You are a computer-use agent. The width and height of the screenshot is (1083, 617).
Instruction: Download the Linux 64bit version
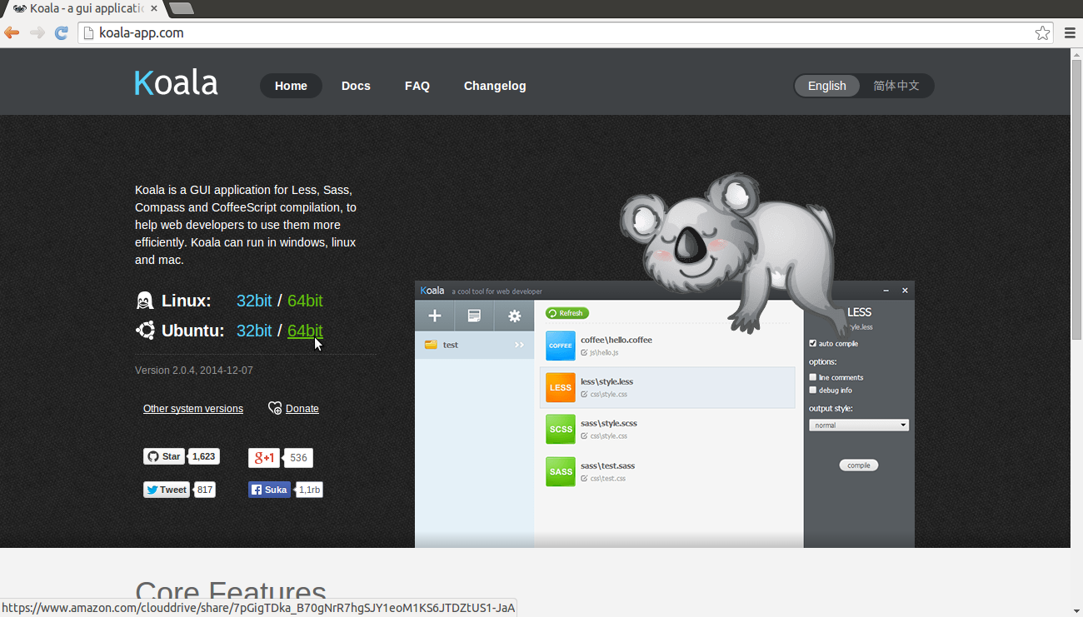click(x=305, y=301)
